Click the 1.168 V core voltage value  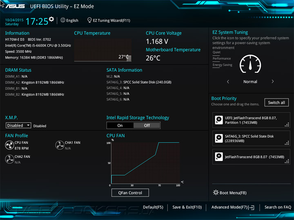pos(157,42)
